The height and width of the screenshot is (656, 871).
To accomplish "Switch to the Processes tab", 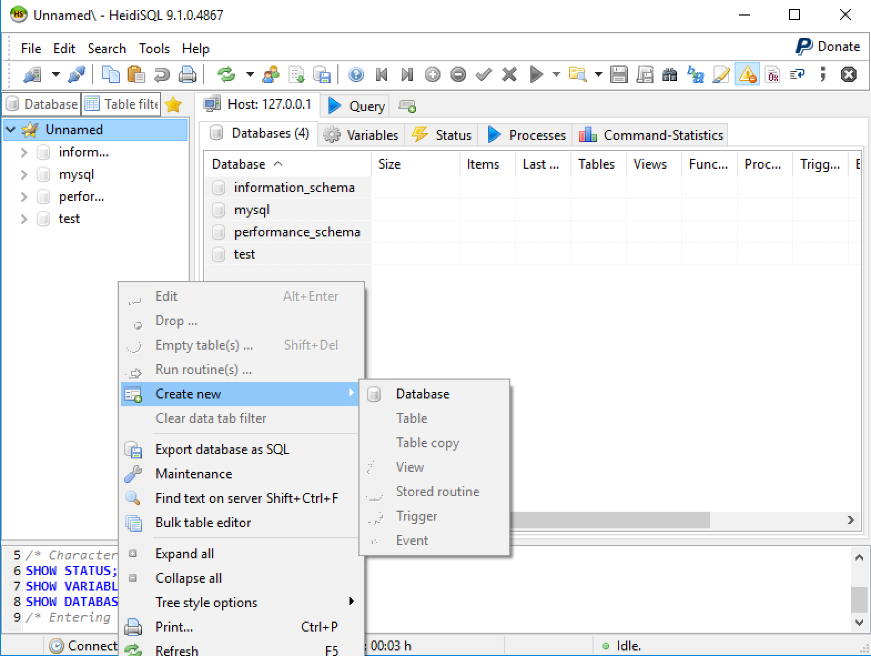I will (x=526, y=135).
